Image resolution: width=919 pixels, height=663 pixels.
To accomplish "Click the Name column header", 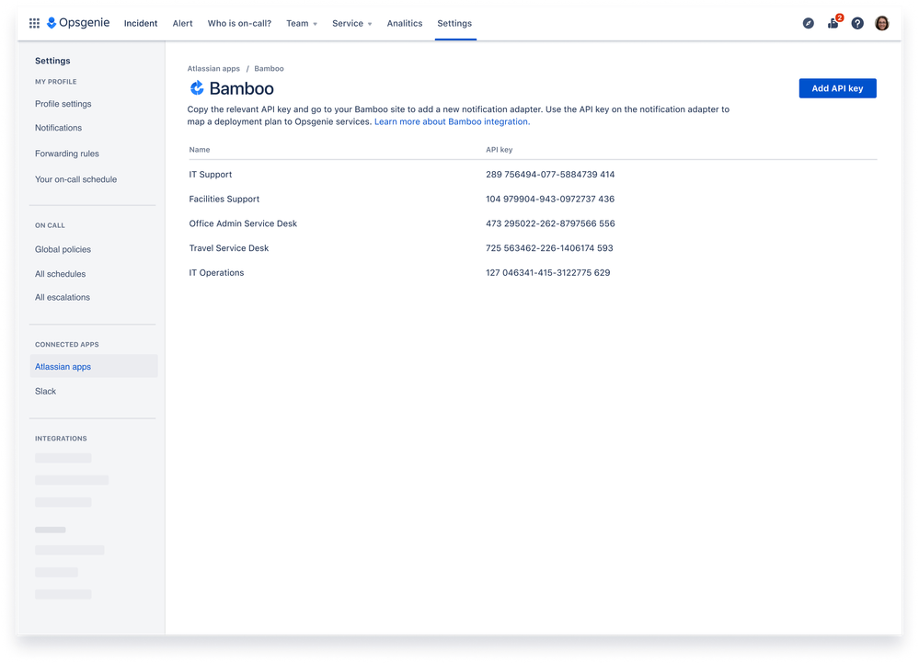I will (x=200, y=150).
